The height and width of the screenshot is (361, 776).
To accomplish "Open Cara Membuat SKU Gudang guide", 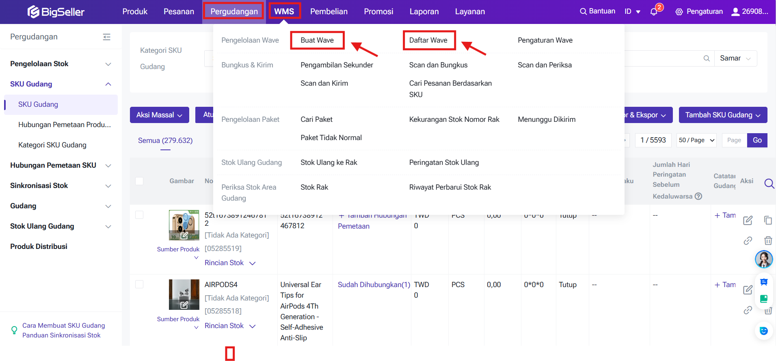I will coord(64,325).
